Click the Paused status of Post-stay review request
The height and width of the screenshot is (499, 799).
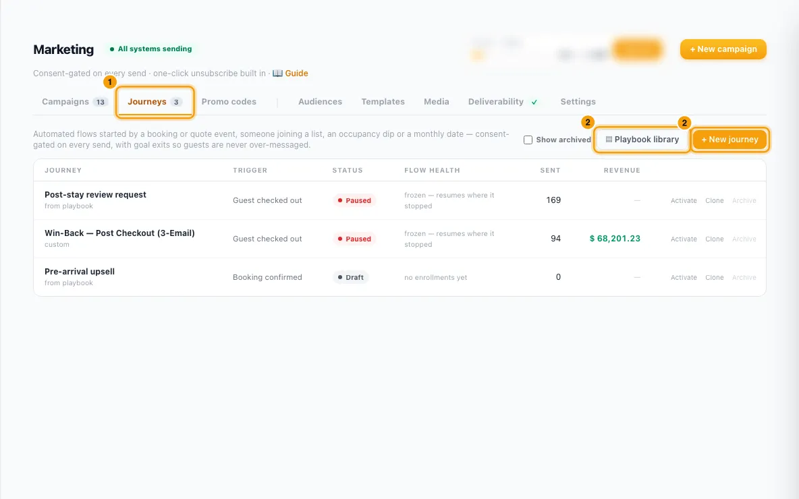click(x=355, y=201)
